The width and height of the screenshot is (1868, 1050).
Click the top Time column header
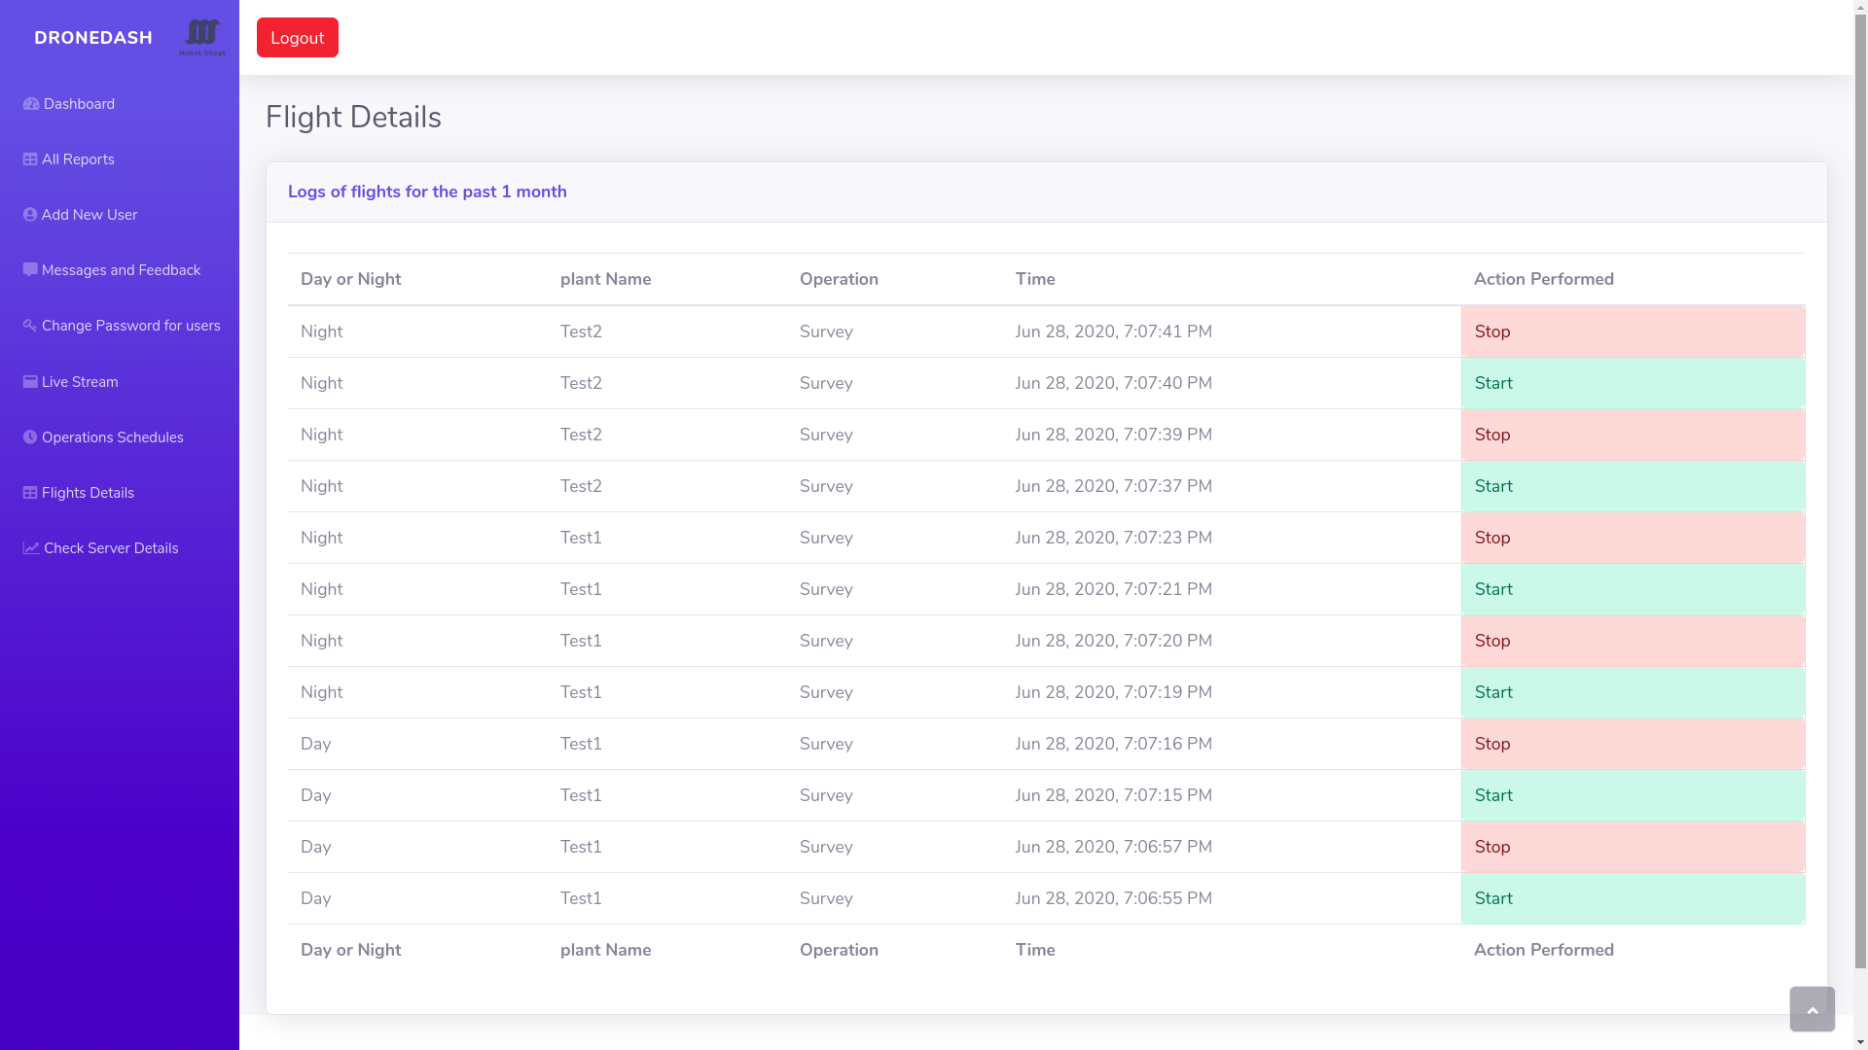[1035, 279]
